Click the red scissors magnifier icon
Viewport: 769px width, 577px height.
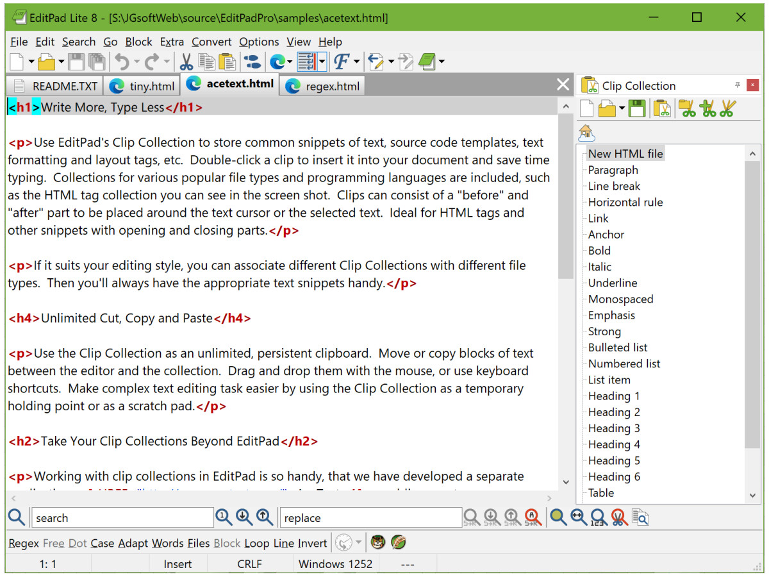click(619, 517)
